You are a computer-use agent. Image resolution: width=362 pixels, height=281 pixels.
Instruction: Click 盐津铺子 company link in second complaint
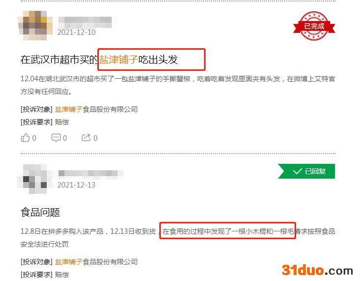tap(68, 262)
